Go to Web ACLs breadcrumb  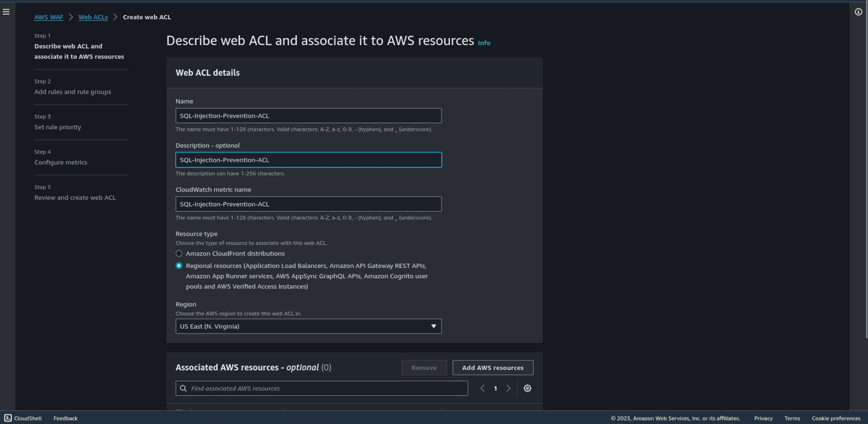(93, 17)
